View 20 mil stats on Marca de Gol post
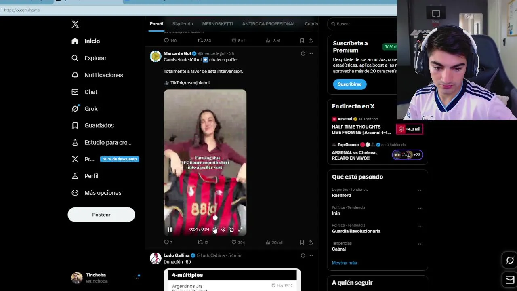 pos(274,242)
